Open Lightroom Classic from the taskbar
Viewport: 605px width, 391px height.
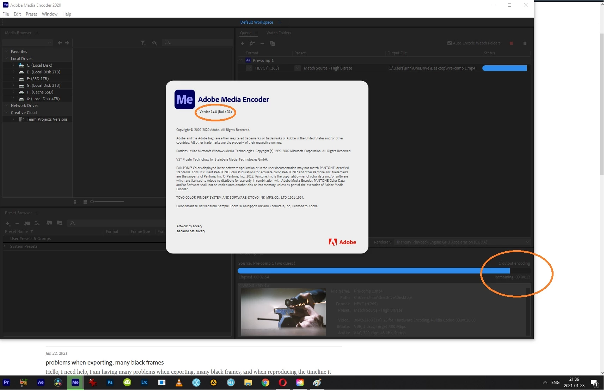[x=145, y=383]
